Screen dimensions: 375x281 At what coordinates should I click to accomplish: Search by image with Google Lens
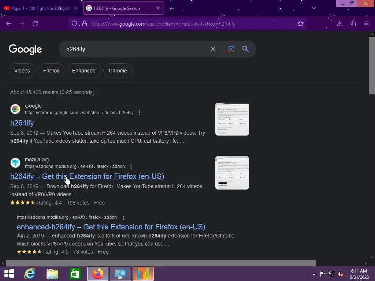(x=231, y=49)
